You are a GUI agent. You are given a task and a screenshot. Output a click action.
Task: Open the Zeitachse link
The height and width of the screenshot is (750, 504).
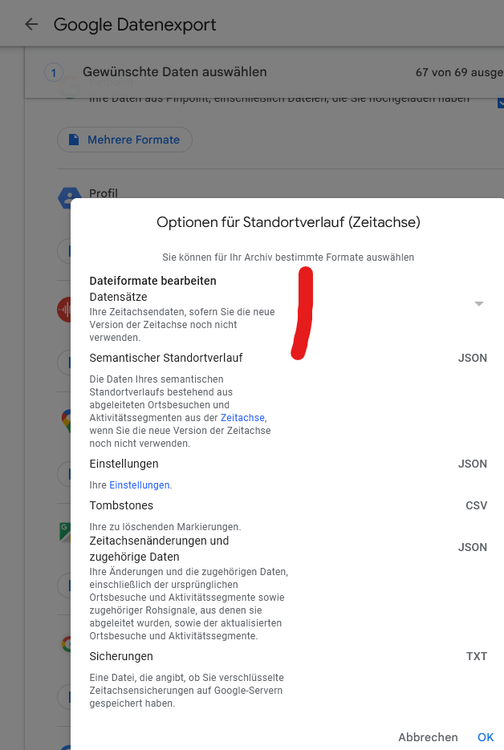(x=242, y=418)
